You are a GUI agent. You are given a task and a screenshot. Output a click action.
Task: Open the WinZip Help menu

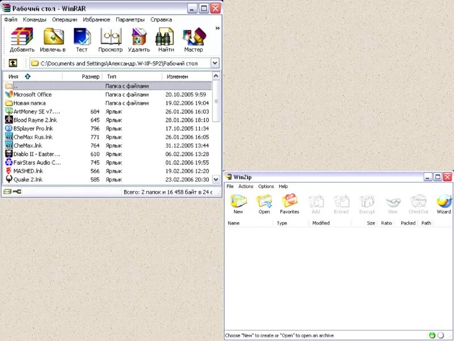(x=283, y=186)
